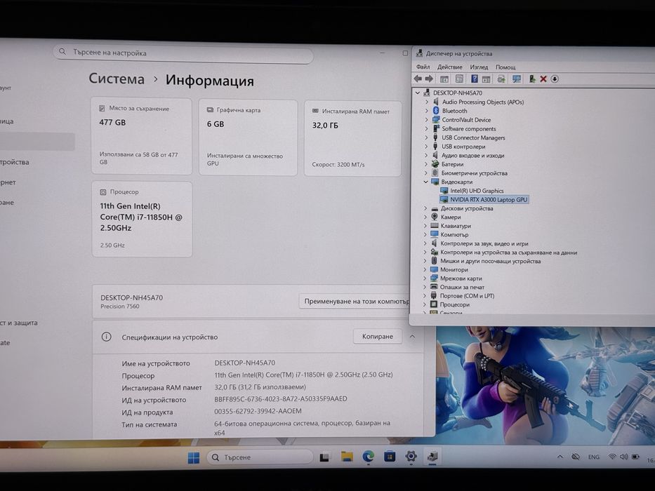655x491 pixels.
Task: Click Система breadcrumb link
Action: (x=117, y=79)
